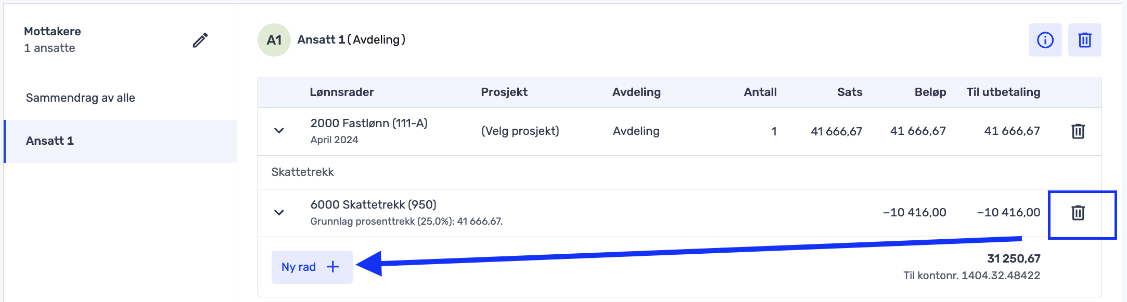This screenshot has height=302, width=1127.
Task: Expand the 6000 Skattetrekk row
Action: (x=279, y=212)
